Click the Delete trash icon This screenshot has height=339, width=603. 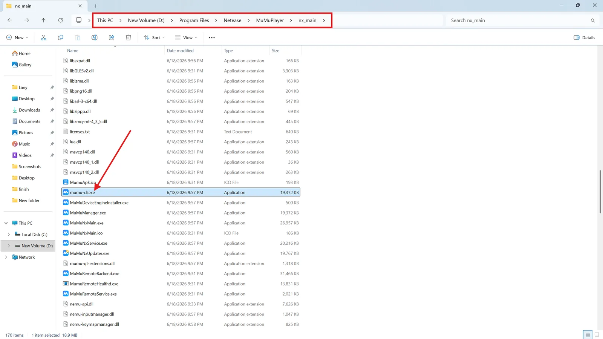[x=129, y=38]
